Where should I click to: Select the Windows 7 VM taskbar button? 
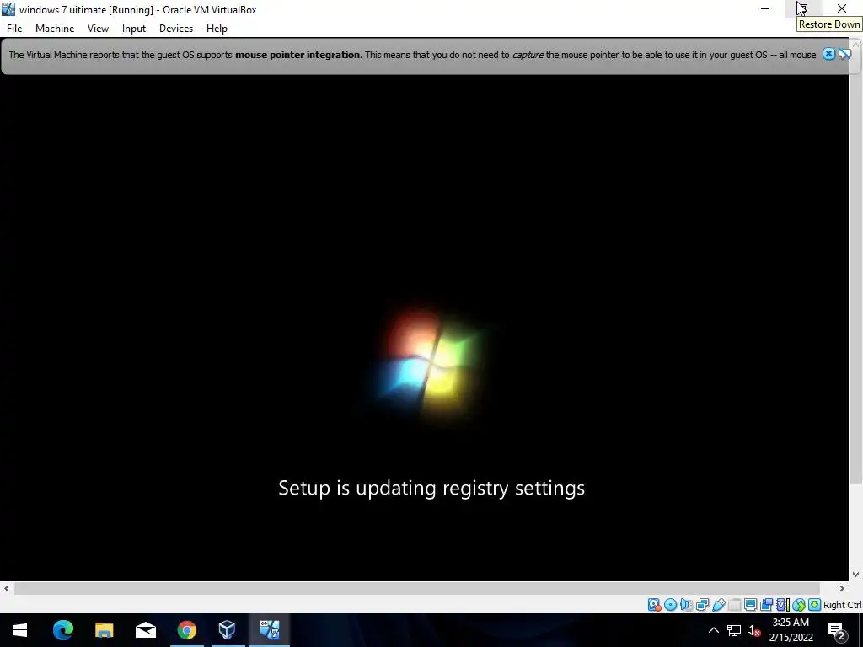[270, 630]
